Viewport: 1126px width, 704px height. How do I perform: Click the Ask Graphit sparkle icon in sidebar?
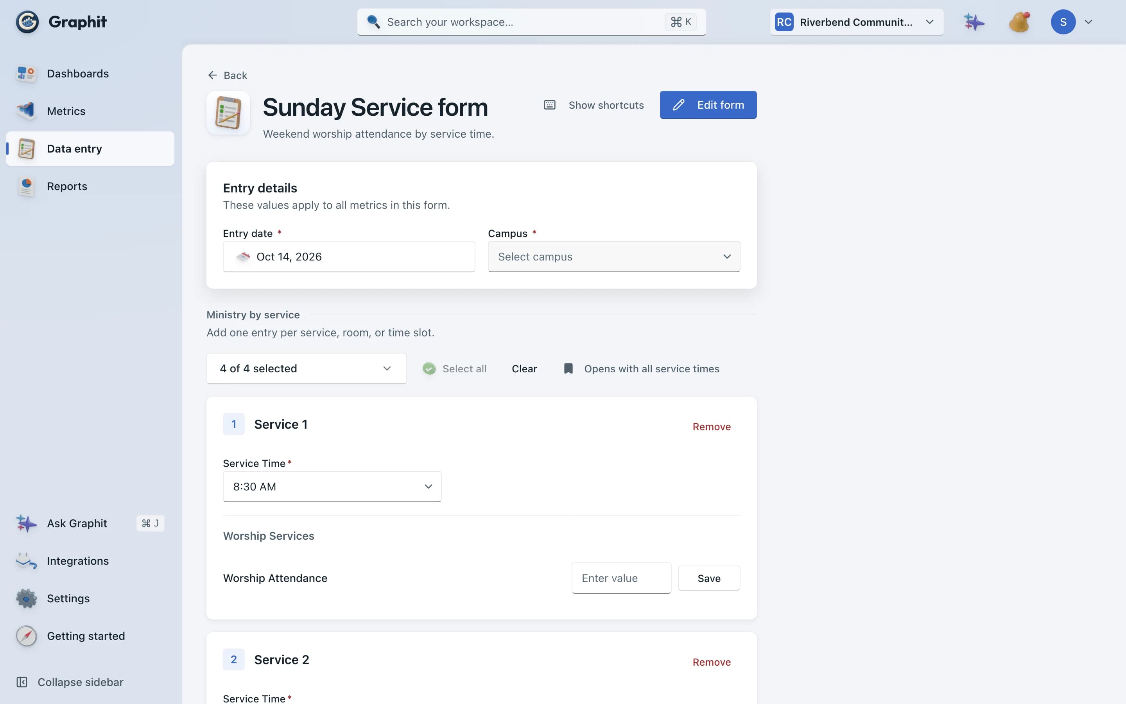[x=27, y=523]
